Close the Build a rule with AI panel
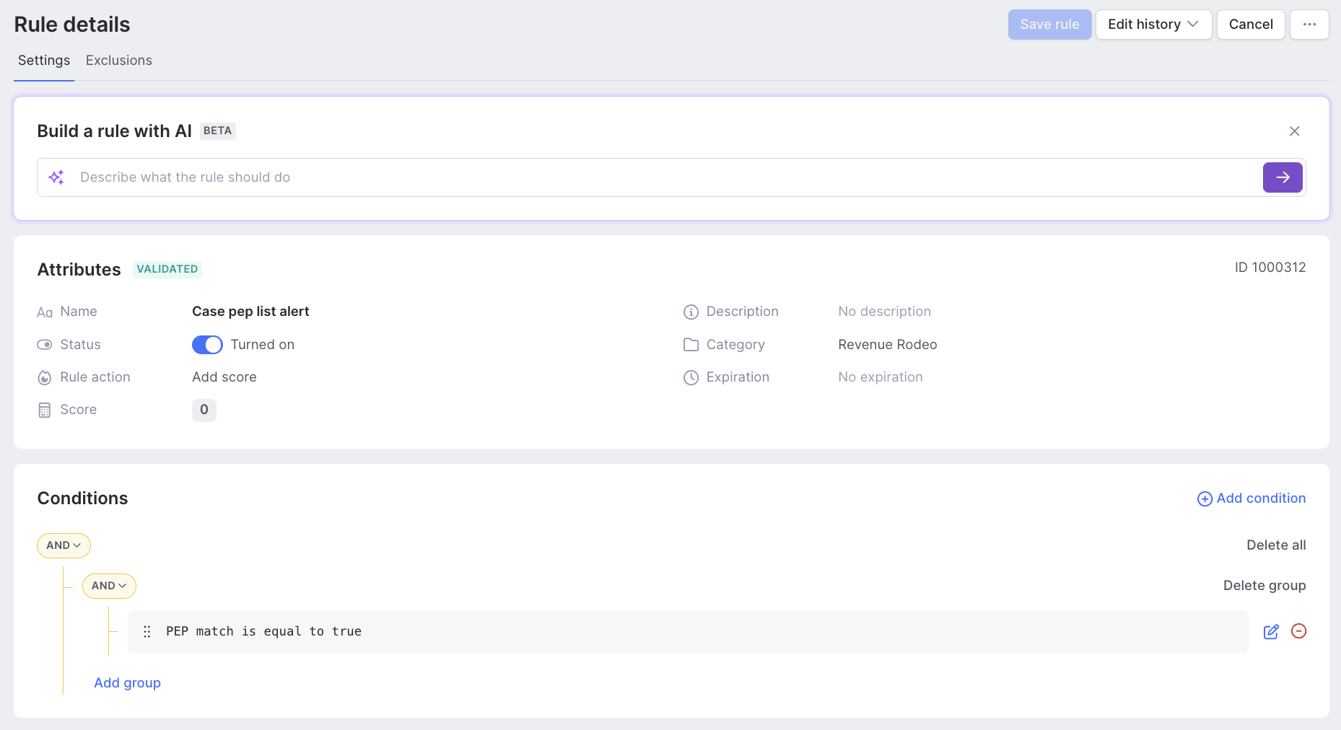 coord(1294,131)
